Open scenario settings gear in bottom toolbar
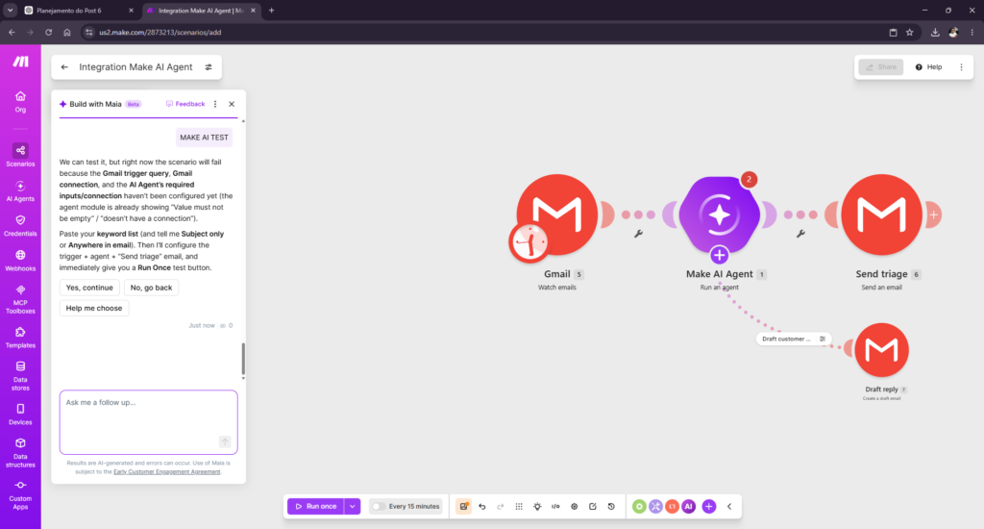This screenshot has height=529, width=984. 575,506
